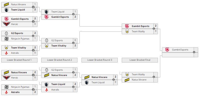Click Heroic logo in the Gambit Esports matchup
Screen dimensions: 206x100
(6, 24)
